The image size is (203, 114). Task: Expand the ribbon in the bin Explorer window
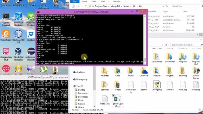(201, 1)
